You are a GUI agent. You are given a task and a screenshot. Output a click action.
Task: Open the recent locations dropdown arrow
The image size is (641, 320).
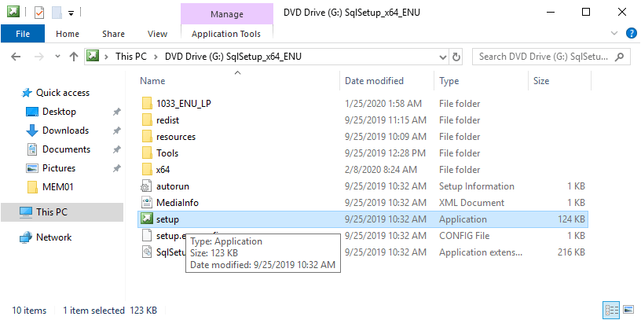point(56,57)
